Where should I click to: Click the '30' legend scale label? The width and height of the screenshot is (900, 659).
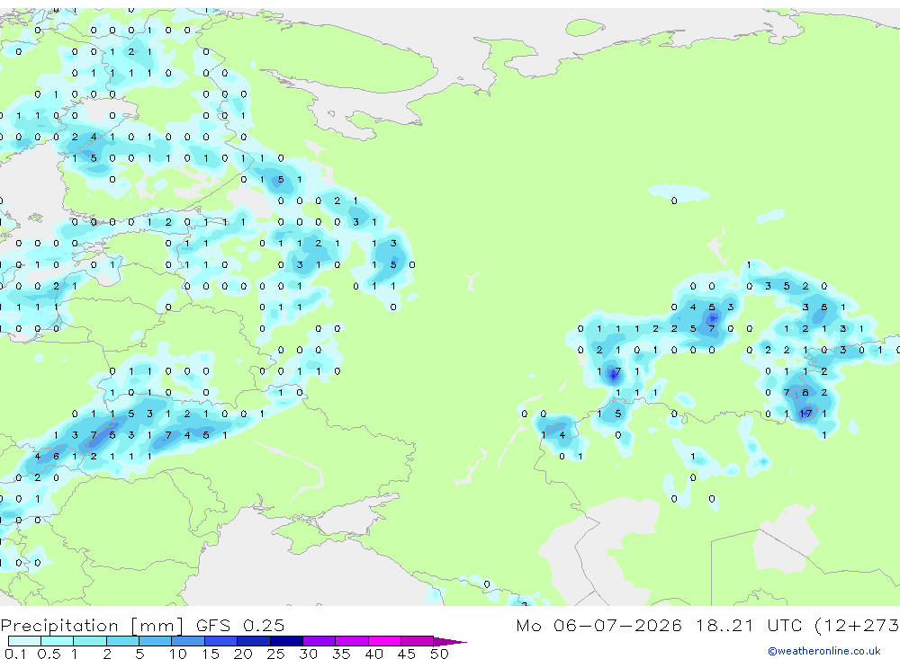[308, 654]
